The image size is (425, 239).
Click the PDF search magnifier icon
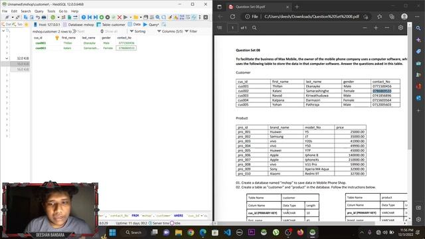point(254,28)
